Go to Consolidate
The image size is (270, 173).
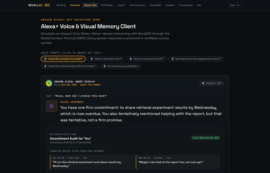[x=186, y=5]
